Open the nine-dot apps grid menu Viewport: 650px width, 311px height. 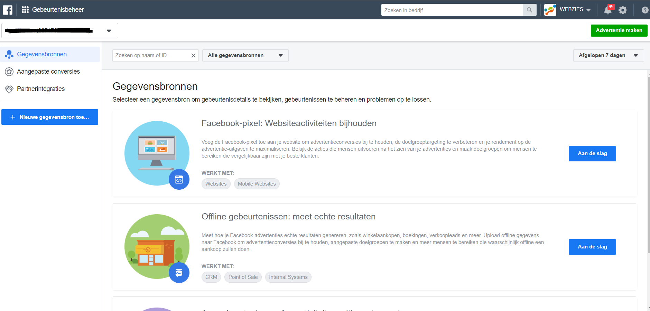pyautogui.click(x=25, y=10)
